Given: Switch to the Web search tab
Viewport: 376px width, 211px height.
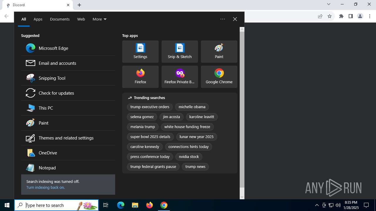Looking at the screenshot, I should [x=81, y=19].
